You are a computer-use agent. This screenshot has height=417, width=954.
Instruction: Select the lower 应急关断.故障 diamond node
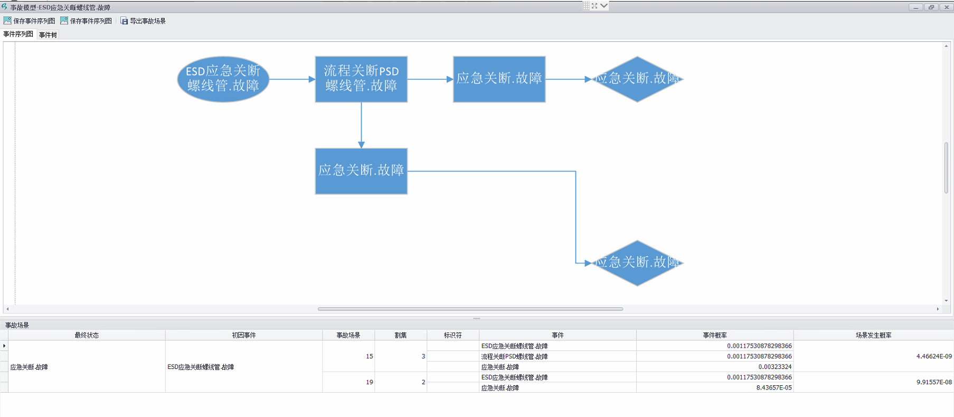tap(637, 263)
